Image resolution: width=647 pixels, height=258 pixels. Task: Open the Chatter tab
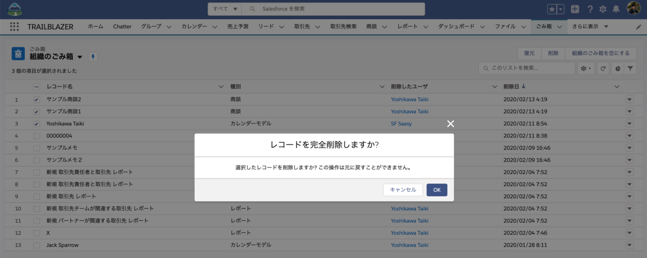pos(122,26)
